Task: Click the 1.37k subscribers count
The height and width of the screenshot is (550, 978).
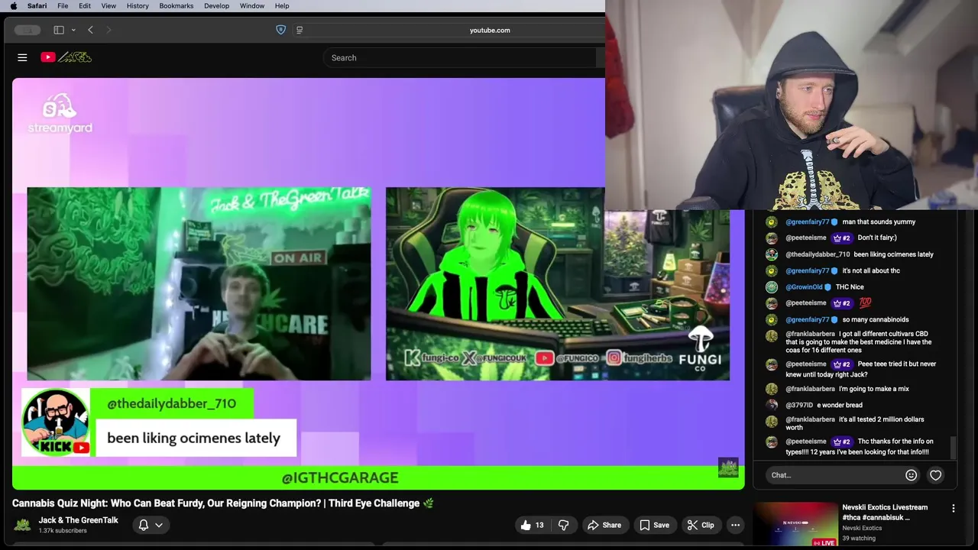Action: (63, 531)
